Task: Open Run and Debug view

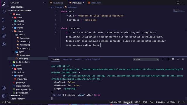Action: (4, 28)
